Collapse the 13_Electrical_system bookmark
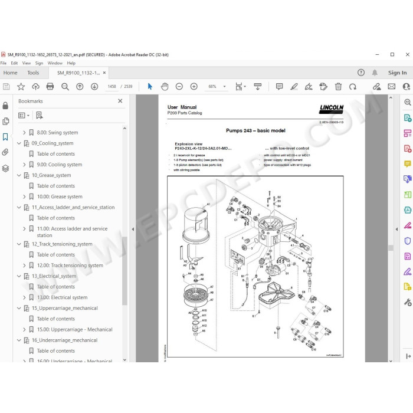The height and width of the screenshot is (413, 413). click(x=19, y=276)
